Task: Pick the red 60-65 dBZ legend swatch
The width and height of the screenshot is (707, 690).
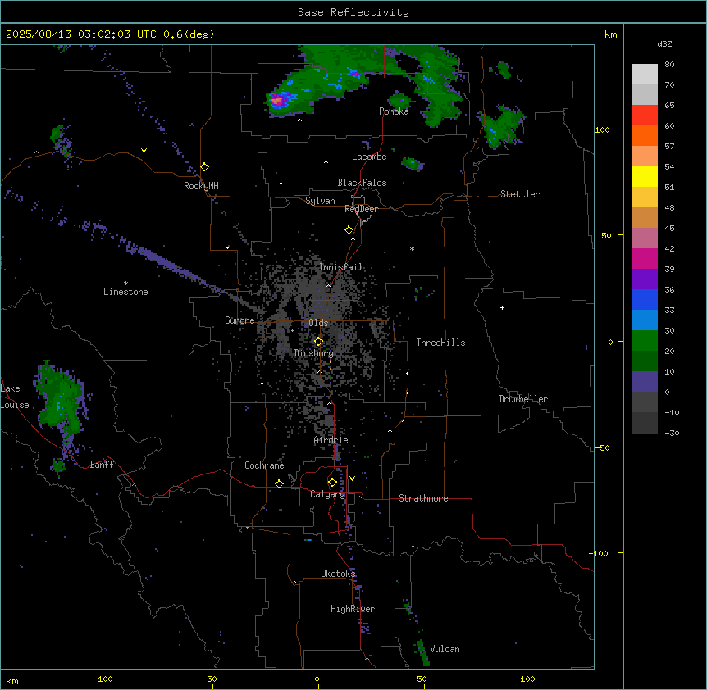Action: pos(645,115)
